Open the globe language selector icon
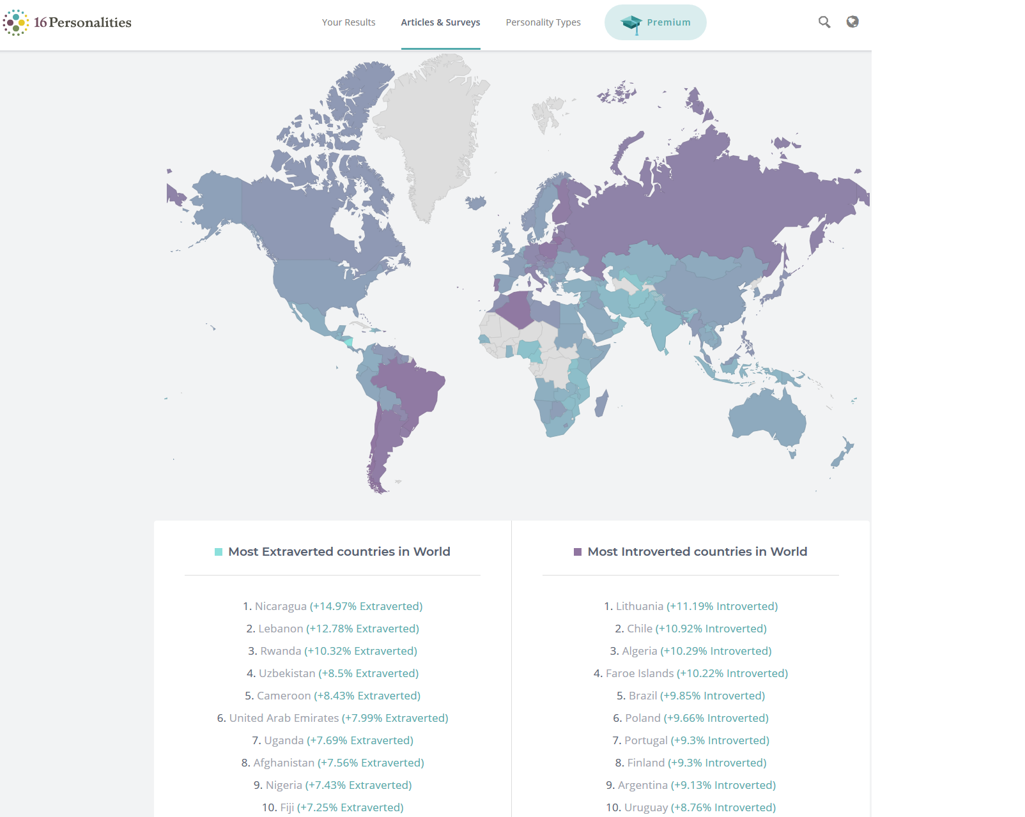Screen dimensions: 1025x817 [852, 22]
